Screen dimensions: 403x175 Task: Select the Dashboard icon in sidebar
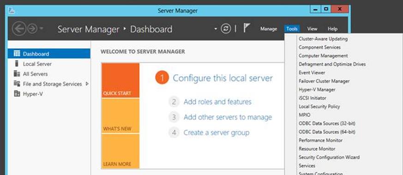pos(17,54)
